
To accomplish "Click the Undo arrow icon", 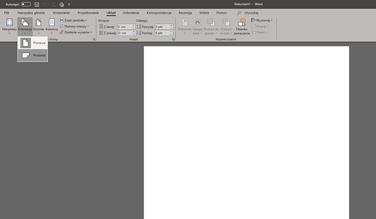I will click(x=44, y=4).
